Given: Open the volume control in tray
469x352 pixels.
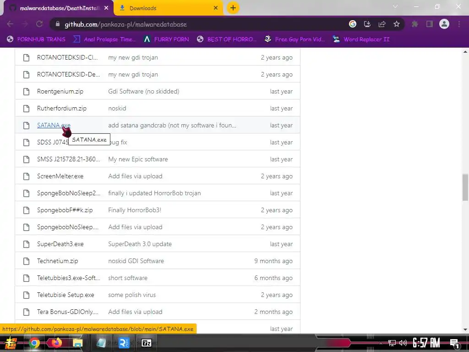Looking at the screenshot, I should pyautogui.click(x=403, y=343).
